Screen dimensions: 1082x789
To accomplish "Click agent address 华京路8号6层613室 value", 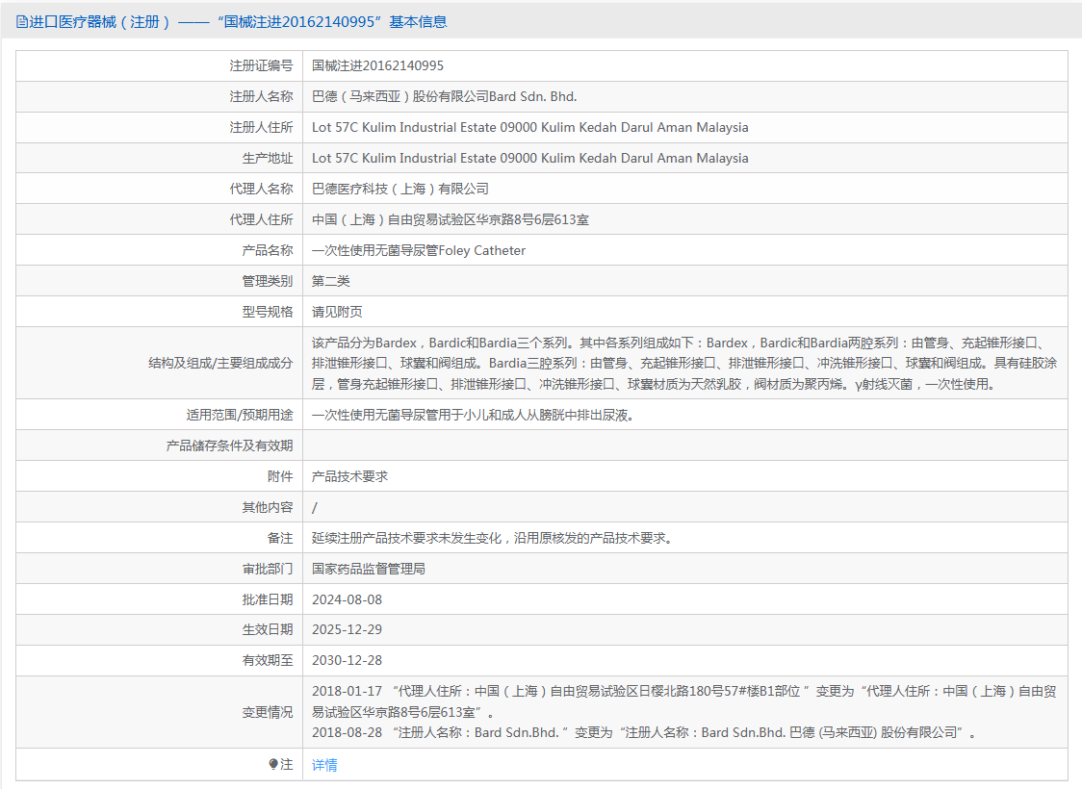I will coord(451,220).
